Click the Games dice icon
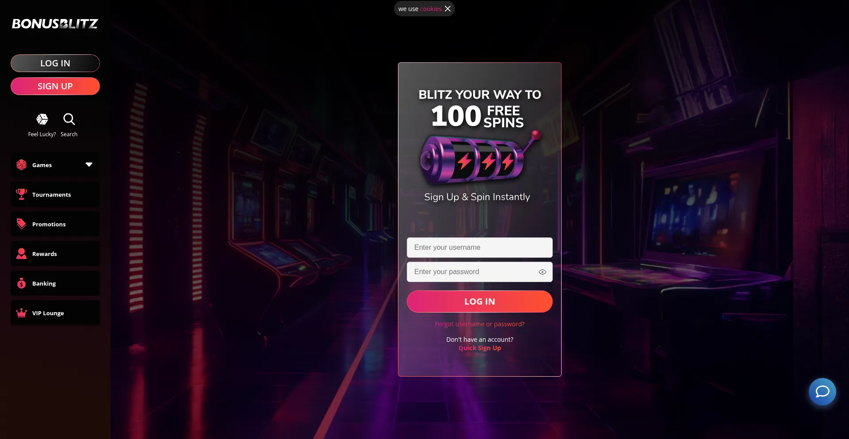The height and width of the screenshot is (439, 849). [21, 164]
